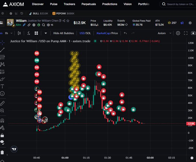
Task: Open the blue feather creator icon
Action: click(24, 25)
